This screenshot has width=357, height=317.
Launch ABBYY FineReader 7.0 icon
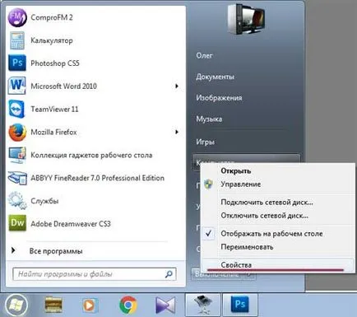tap(17, 178)
